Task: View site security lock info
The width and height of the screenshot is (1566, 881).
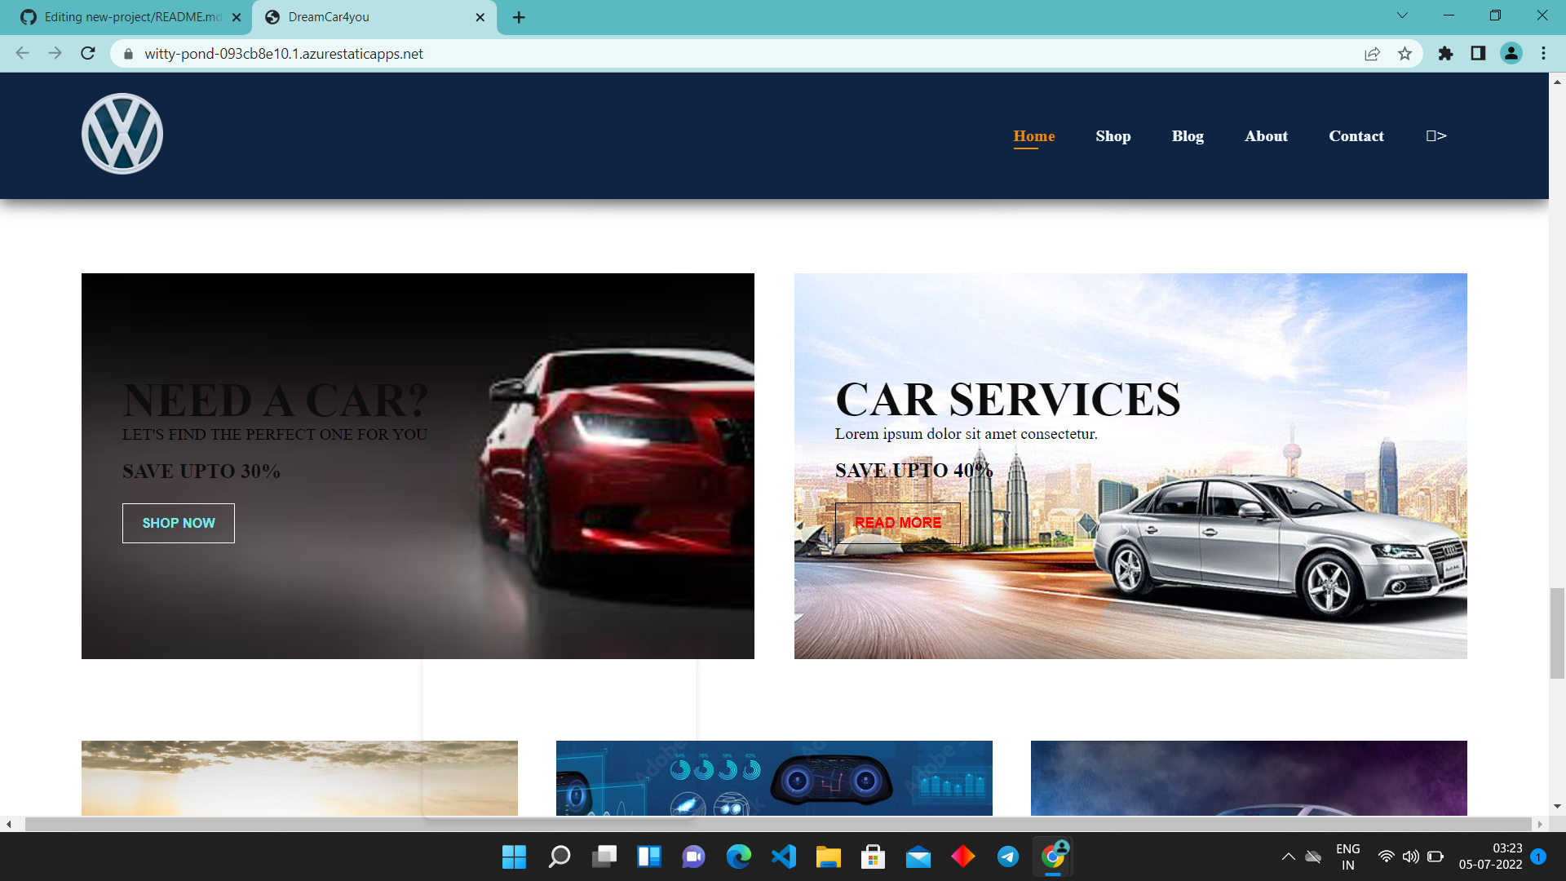Action: pos(128,54)
